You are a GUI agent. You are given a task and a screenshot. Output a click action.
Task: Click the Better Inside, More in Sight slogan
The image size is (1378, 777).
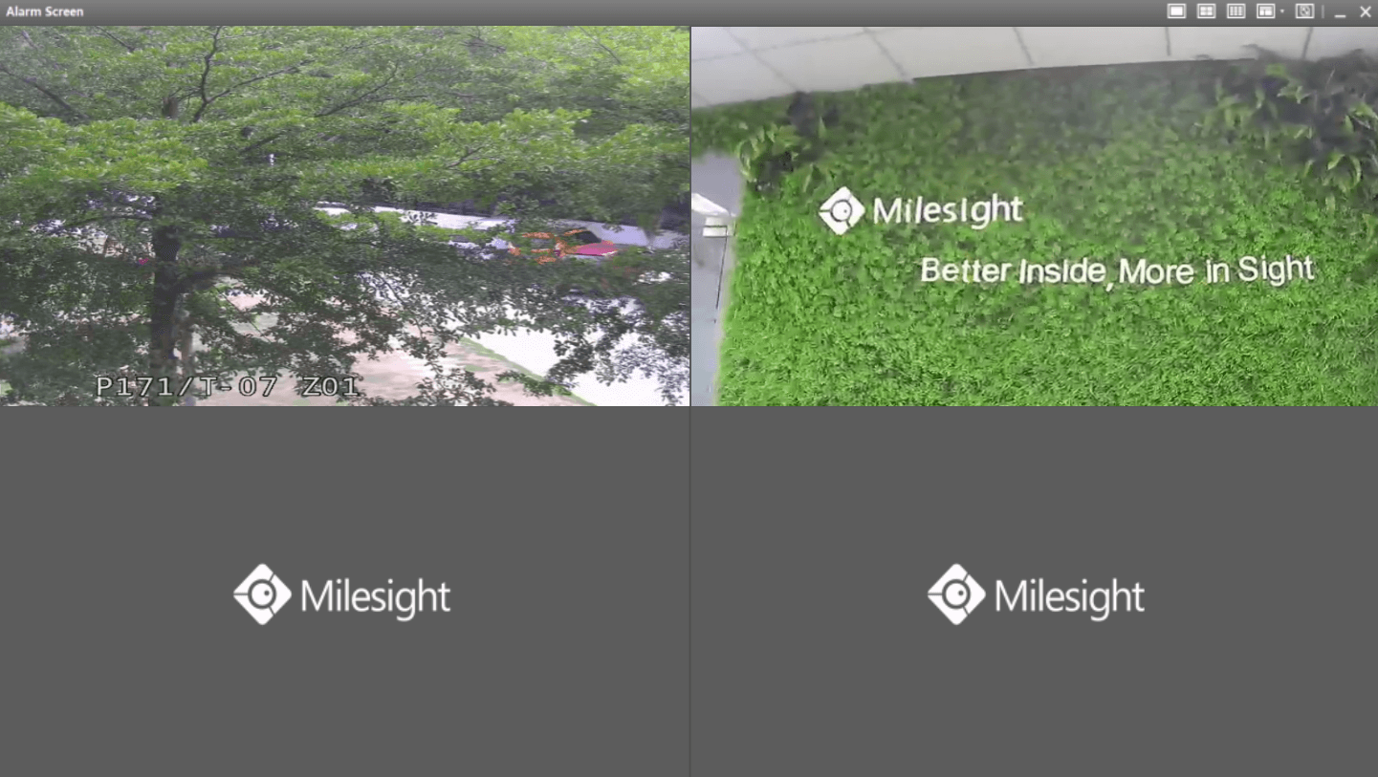[x=1117, y=270]
